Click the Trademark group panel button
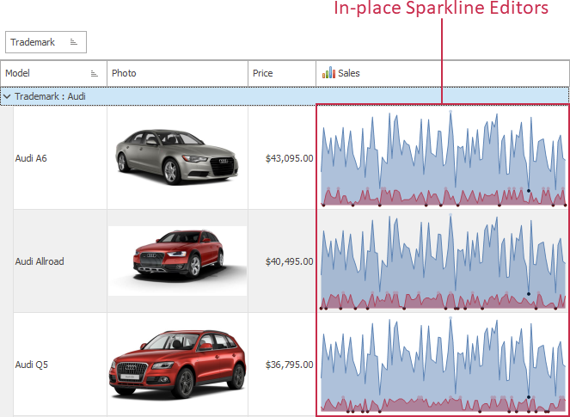The width and height of the screenshot is (570, 417). coord(46,42)
